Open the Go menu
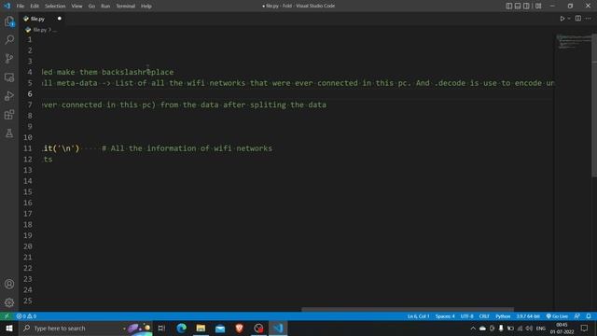 91,7
